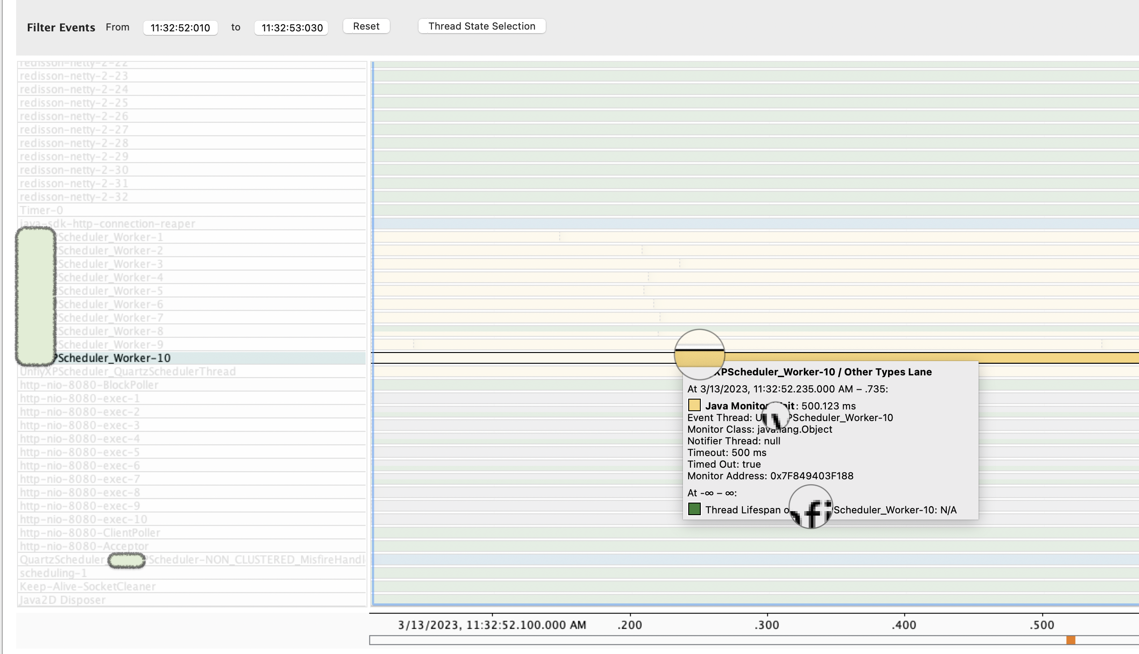The image size is (1139, 654).
Task: Select the http-nio-8080-exec-1 thread
Action: [x=79, y=398]
